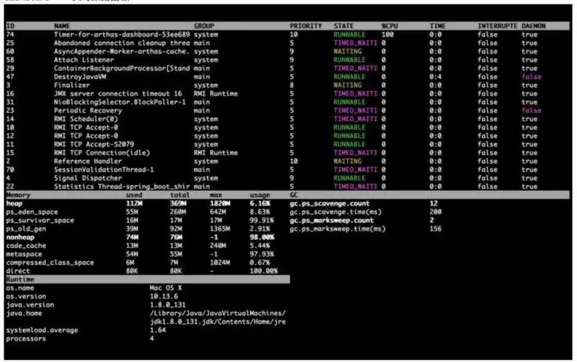Click the PRIORITY column header

[x=305, y=26]
